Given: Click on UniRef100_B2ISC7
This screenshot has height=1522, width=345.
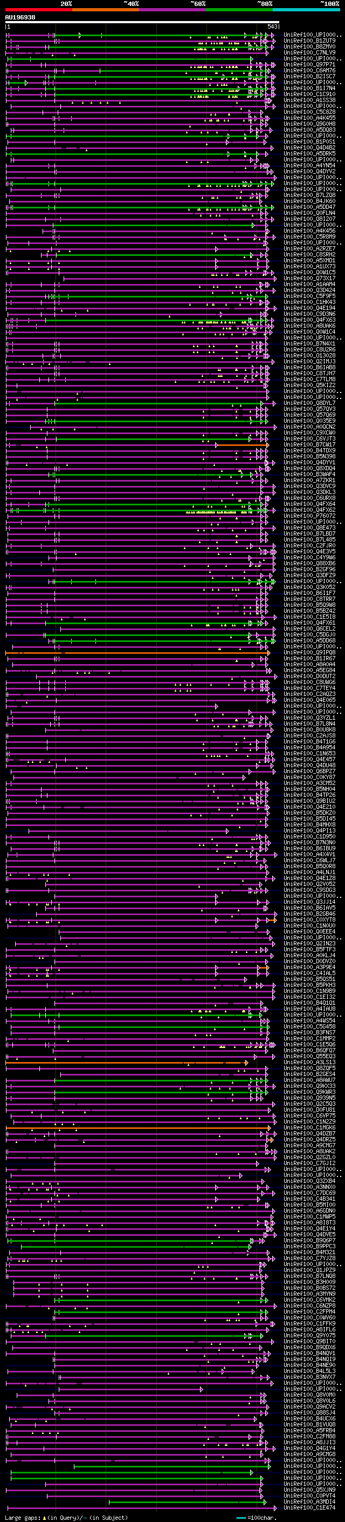Looking at the screenshot, I should [309, 76].
